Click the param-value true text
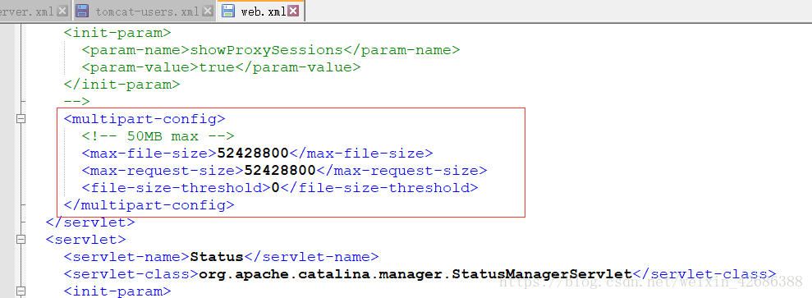The image size is (812, 298). (217, 67)
